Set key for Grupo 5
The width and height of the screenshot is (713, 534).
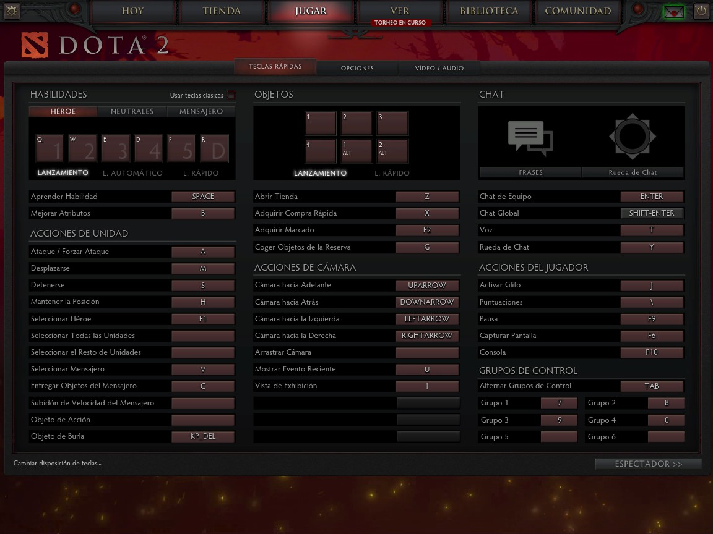click(559, 437)
